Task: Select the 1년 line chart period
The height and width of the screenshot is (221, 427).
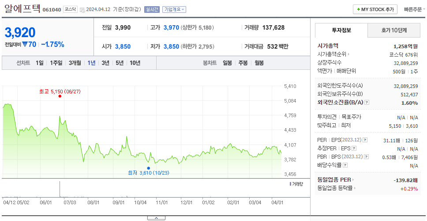Action: tap(91, 63)
